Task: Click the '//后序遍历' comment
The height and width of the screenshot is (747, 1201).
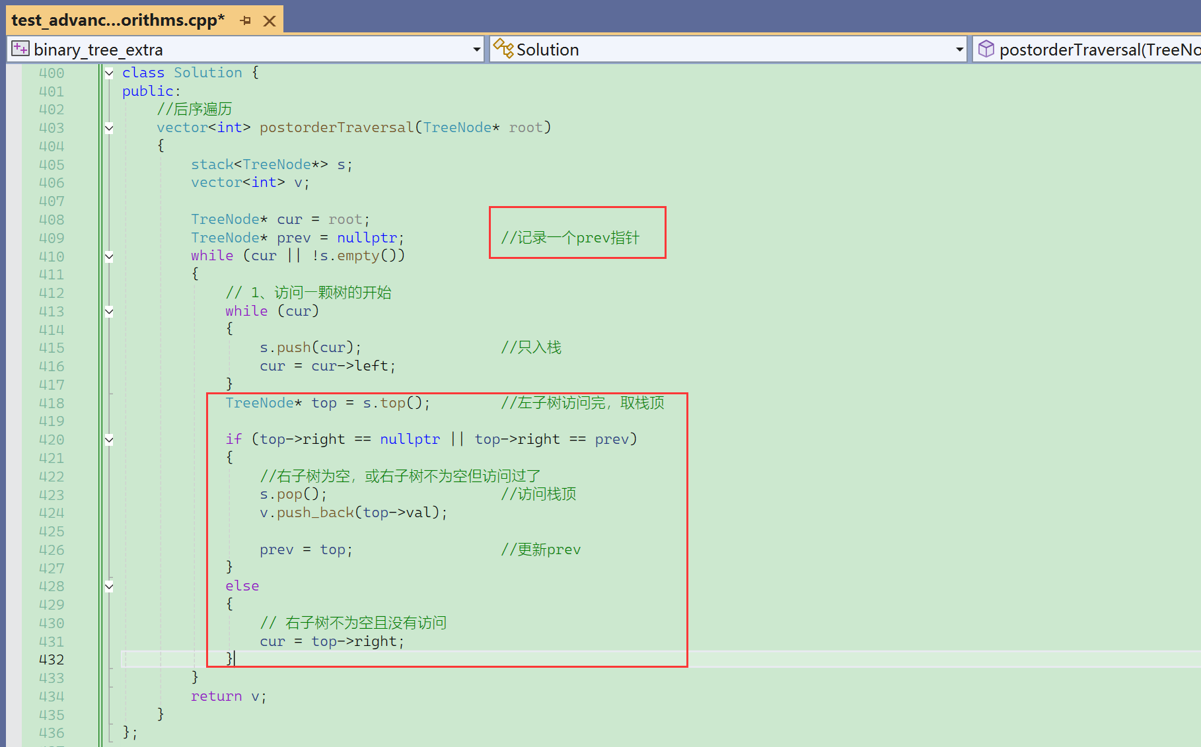Action: coord(194,109)
